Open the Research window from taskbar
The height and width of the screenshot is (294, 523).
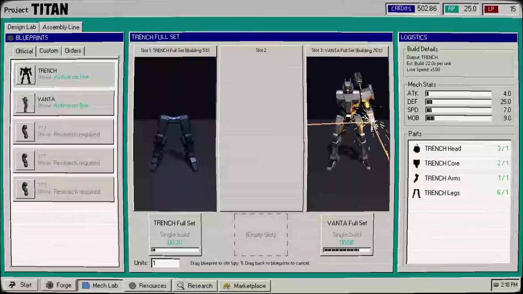click(x=195, y=286)
